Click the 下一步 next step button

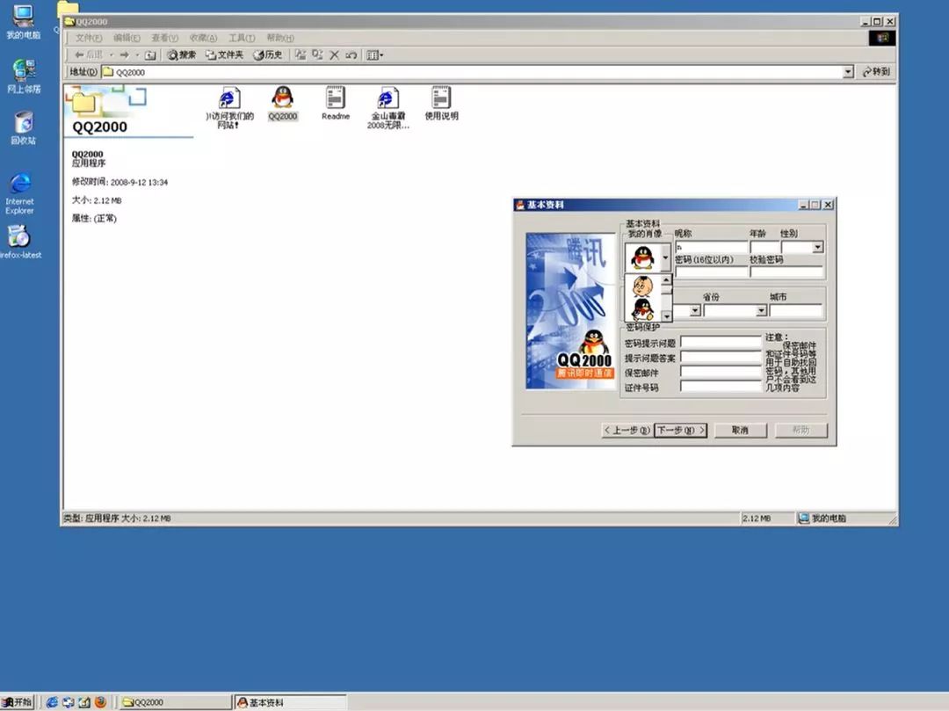click(x=681, y=431)
